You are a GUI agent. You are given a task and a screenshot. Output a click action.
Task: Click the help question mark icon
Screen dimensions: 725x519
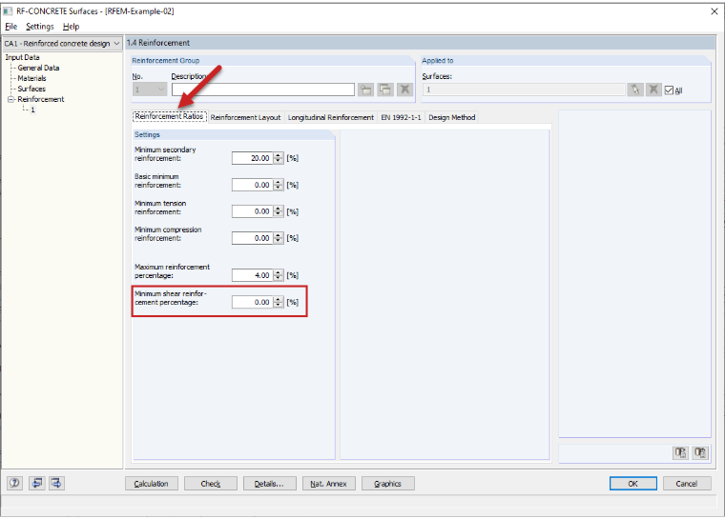pyautogui.click(x=15, y=484)
